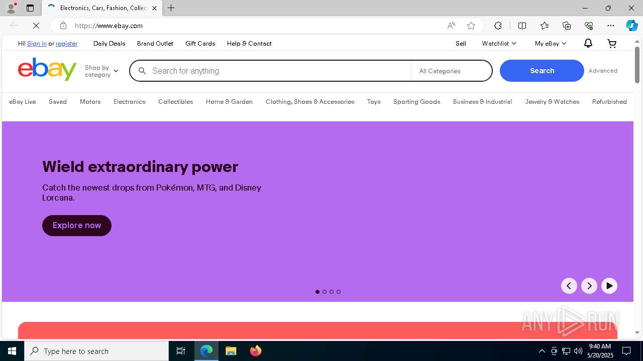Image resolution: width=643 pixels, height=361 pixels.
Task: Play the banner carousel
Action: click(609, 286)
